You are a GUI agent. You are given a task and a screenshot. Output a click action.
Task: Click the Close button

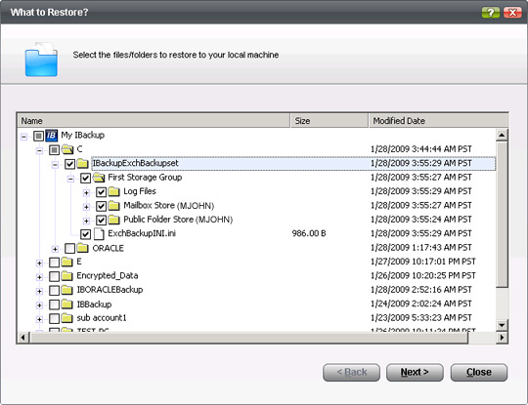coord(479,373)
